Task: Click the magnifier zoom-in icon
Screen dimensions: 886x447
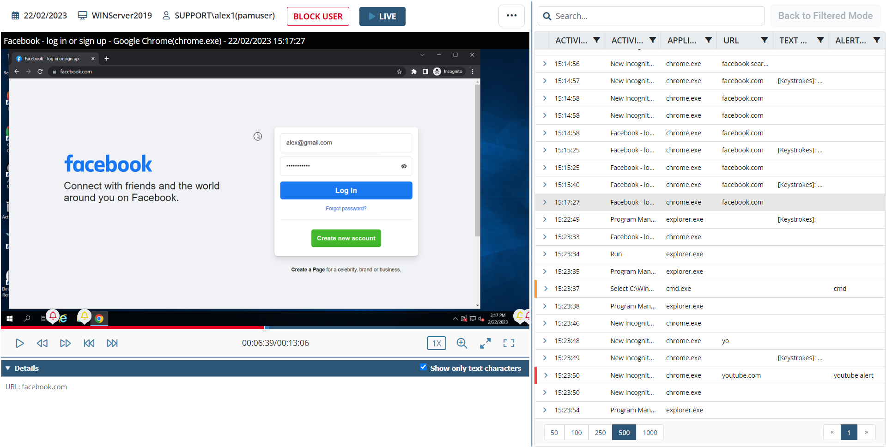Action: point(461,343)
